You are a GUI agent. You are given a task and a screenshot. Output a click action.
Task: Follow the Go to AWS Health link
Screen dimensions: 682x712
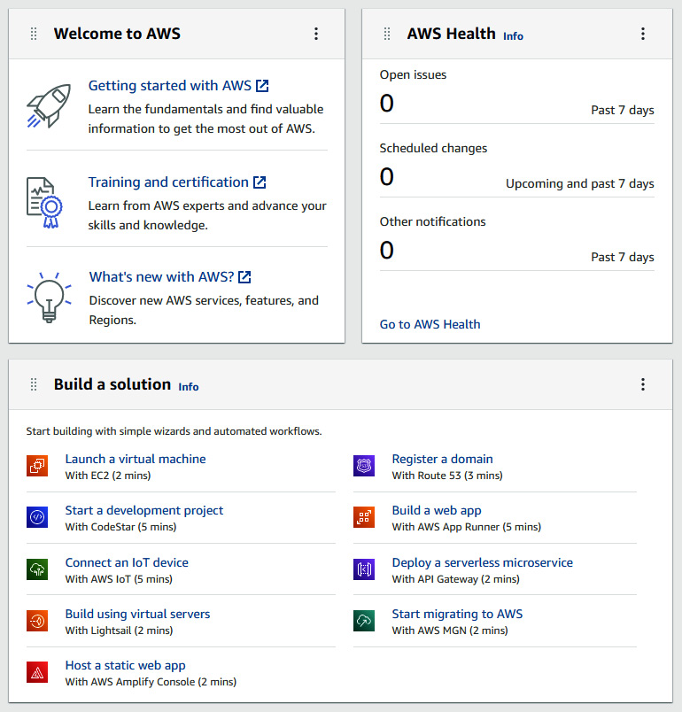pos(430,324)
